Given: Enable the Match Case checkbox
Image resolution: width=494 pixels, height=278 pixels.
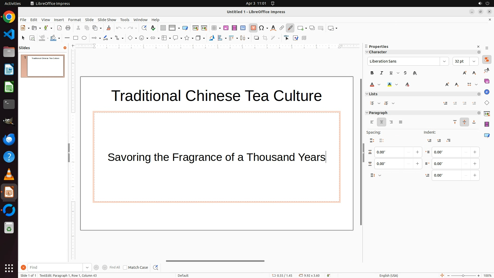Looking at the screenshot, I should (x=125, y=267).
